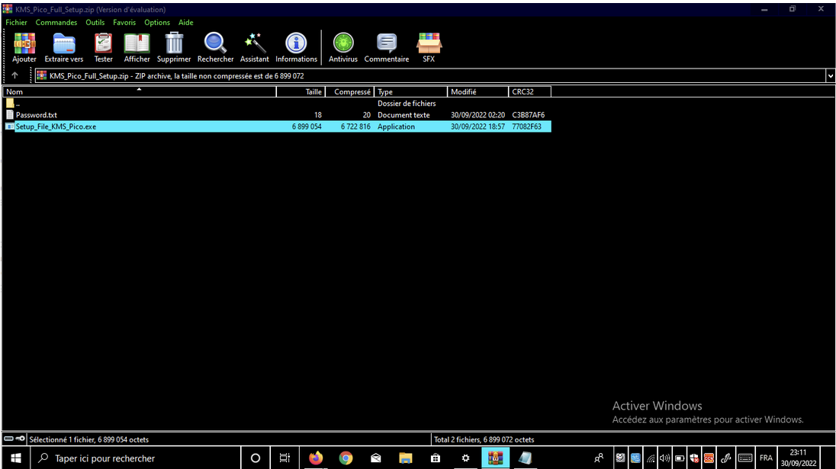
Task: Open the Fichier menu
Action: coord(16,22)
